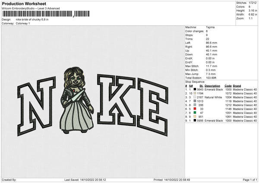This screenshot has height=183, width=259.
Task: Click the Max Jump value '7.3 mm'
Action: (211, 74)
